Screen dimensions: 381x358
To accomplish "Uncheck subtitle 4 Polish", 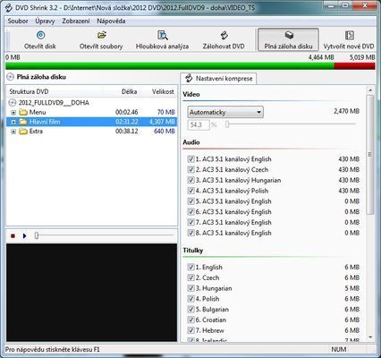I will pyautogui.click(x=190, y=299).
